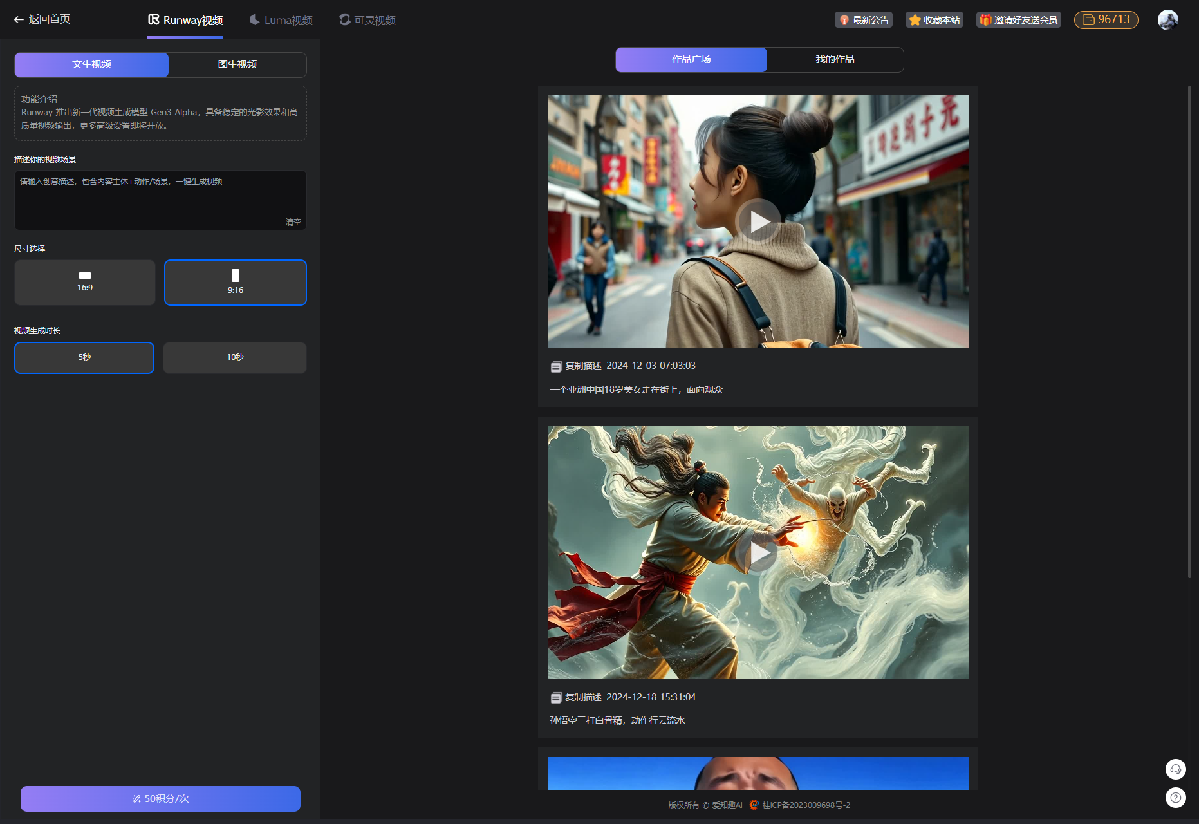Screen dimensions: 1199x824
Task: Switch to 可灵视频 tab
Action: point(367,20)
